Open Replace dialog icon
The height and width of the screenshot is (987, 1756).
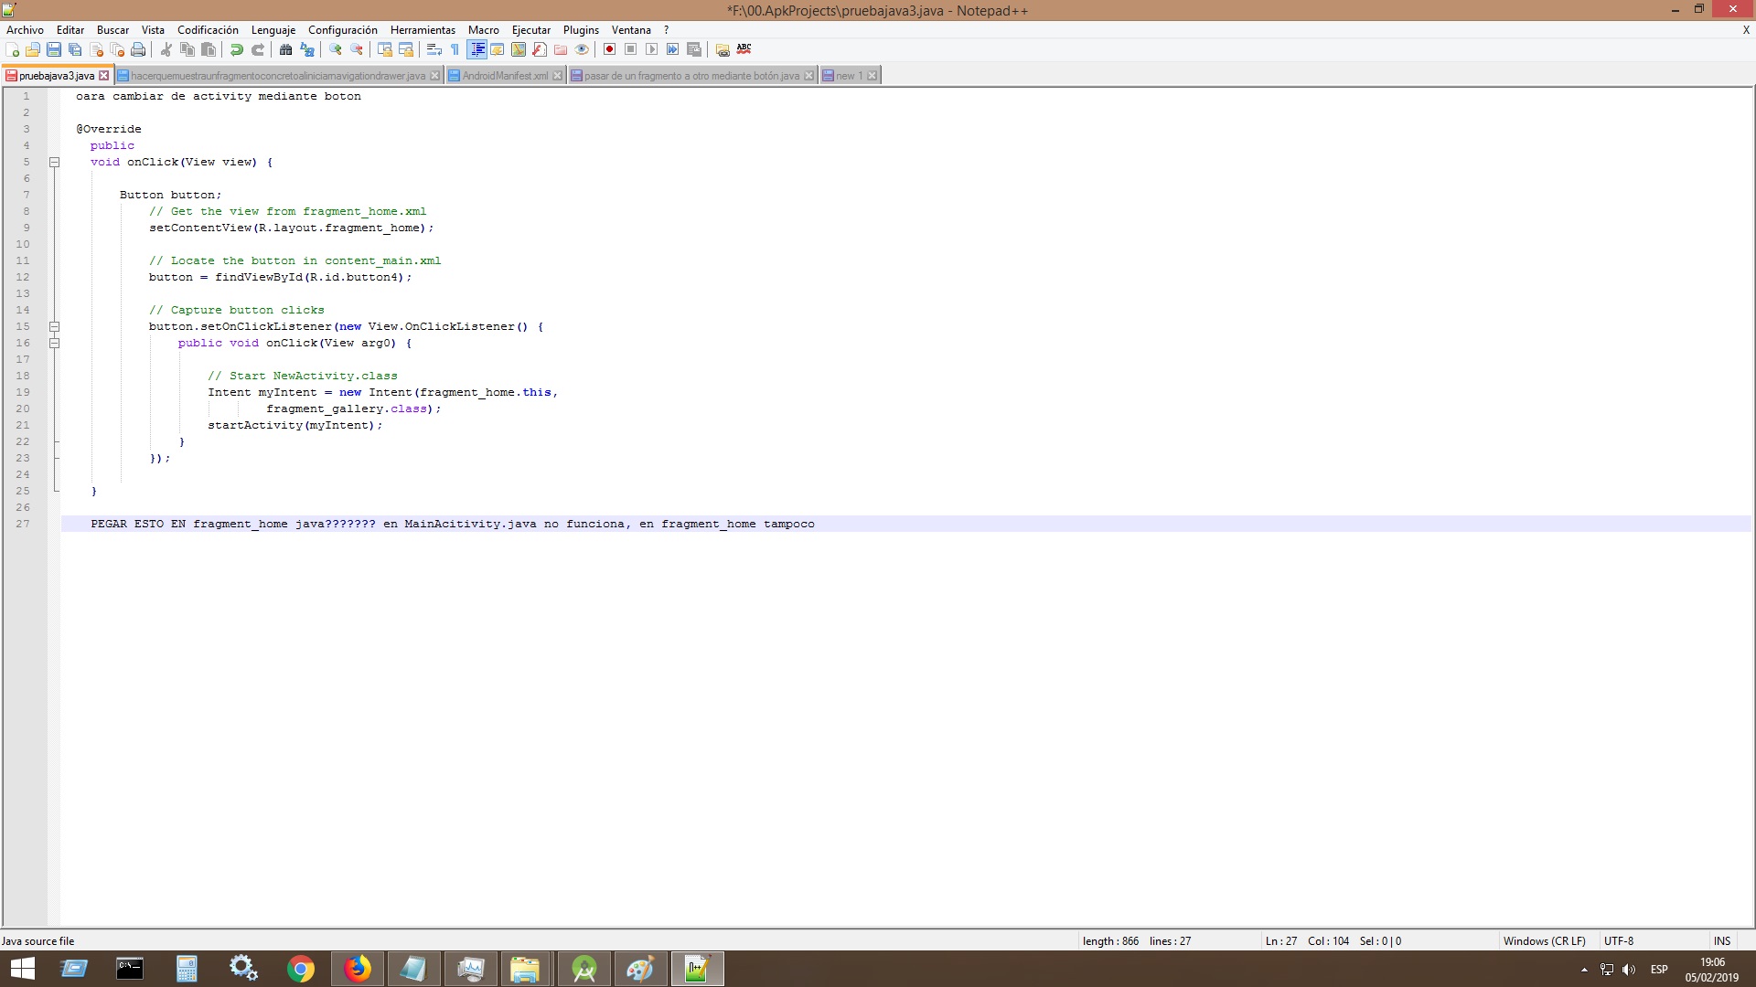307,49
